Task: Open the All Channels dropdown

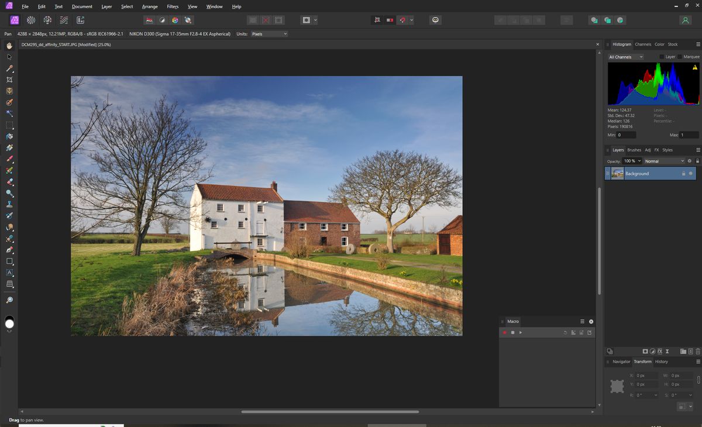Action: (625, 57)
